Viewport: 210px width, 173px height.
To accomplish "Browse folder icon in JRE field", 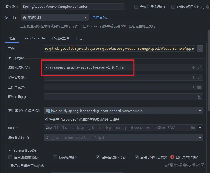I will [x=193, y=128].
